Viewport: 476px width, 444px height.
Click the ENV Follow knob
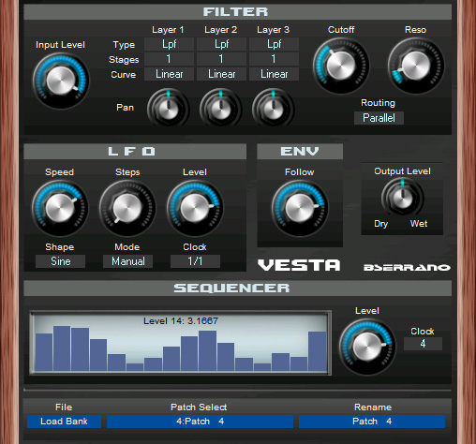pos(300,208)
